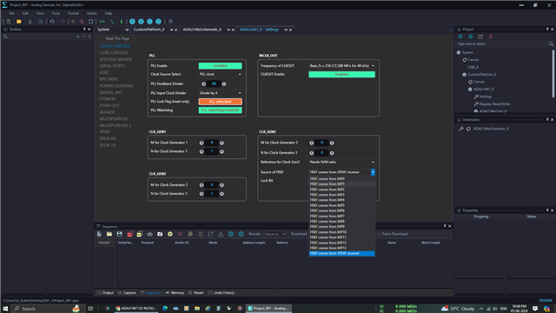Click the red download icon in Project panel
This screenshot has width=556, height=313.
click(491, 37)
